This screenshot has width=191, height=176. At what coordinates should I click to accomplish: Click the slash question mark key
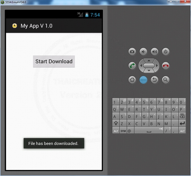coord(167,131)
